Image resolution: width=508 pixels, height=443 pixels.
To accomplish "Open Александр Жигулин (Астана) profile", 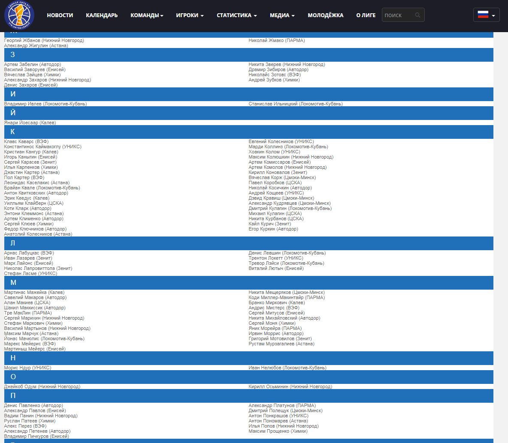I will [x=36, y=45].
